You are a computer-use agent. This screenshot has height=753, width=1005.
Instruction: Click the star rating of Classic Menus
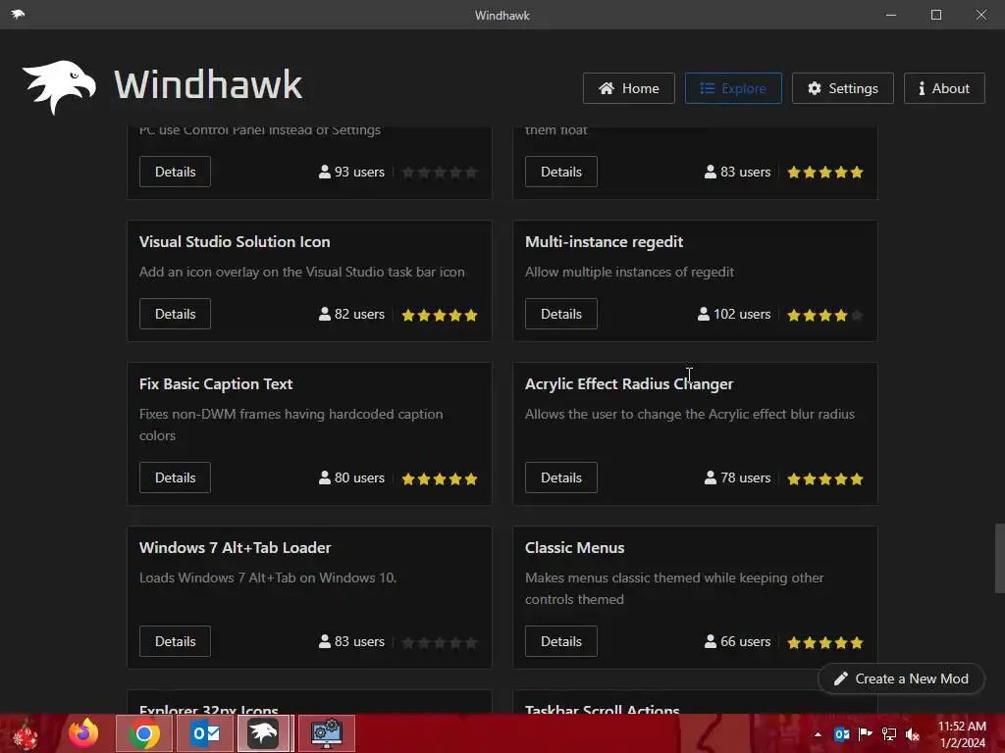click(x=825, y=643)
